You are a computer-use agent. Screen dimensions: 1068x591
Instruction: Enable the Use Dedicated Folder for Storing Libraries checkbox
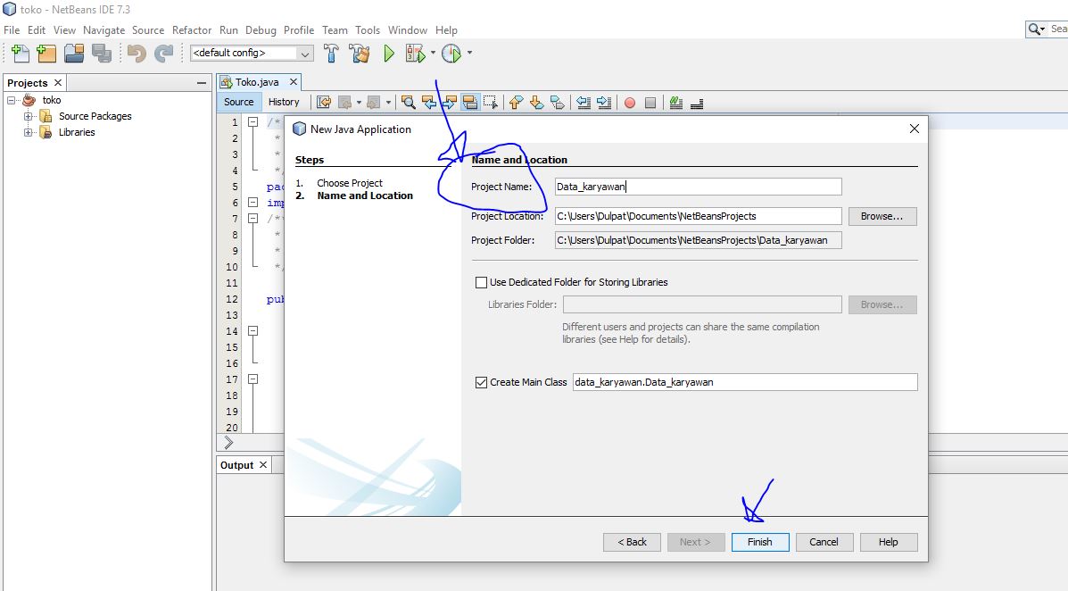point(480,282)
